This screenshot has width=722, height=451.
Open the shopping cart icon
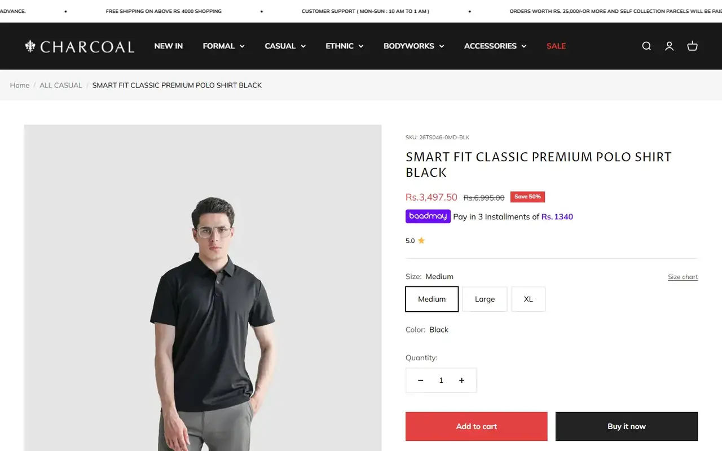click(692, 46)
